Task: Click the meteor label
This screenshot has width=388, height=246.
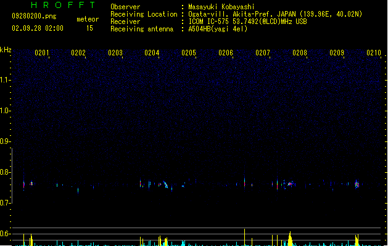Action: tap(88, 19)
